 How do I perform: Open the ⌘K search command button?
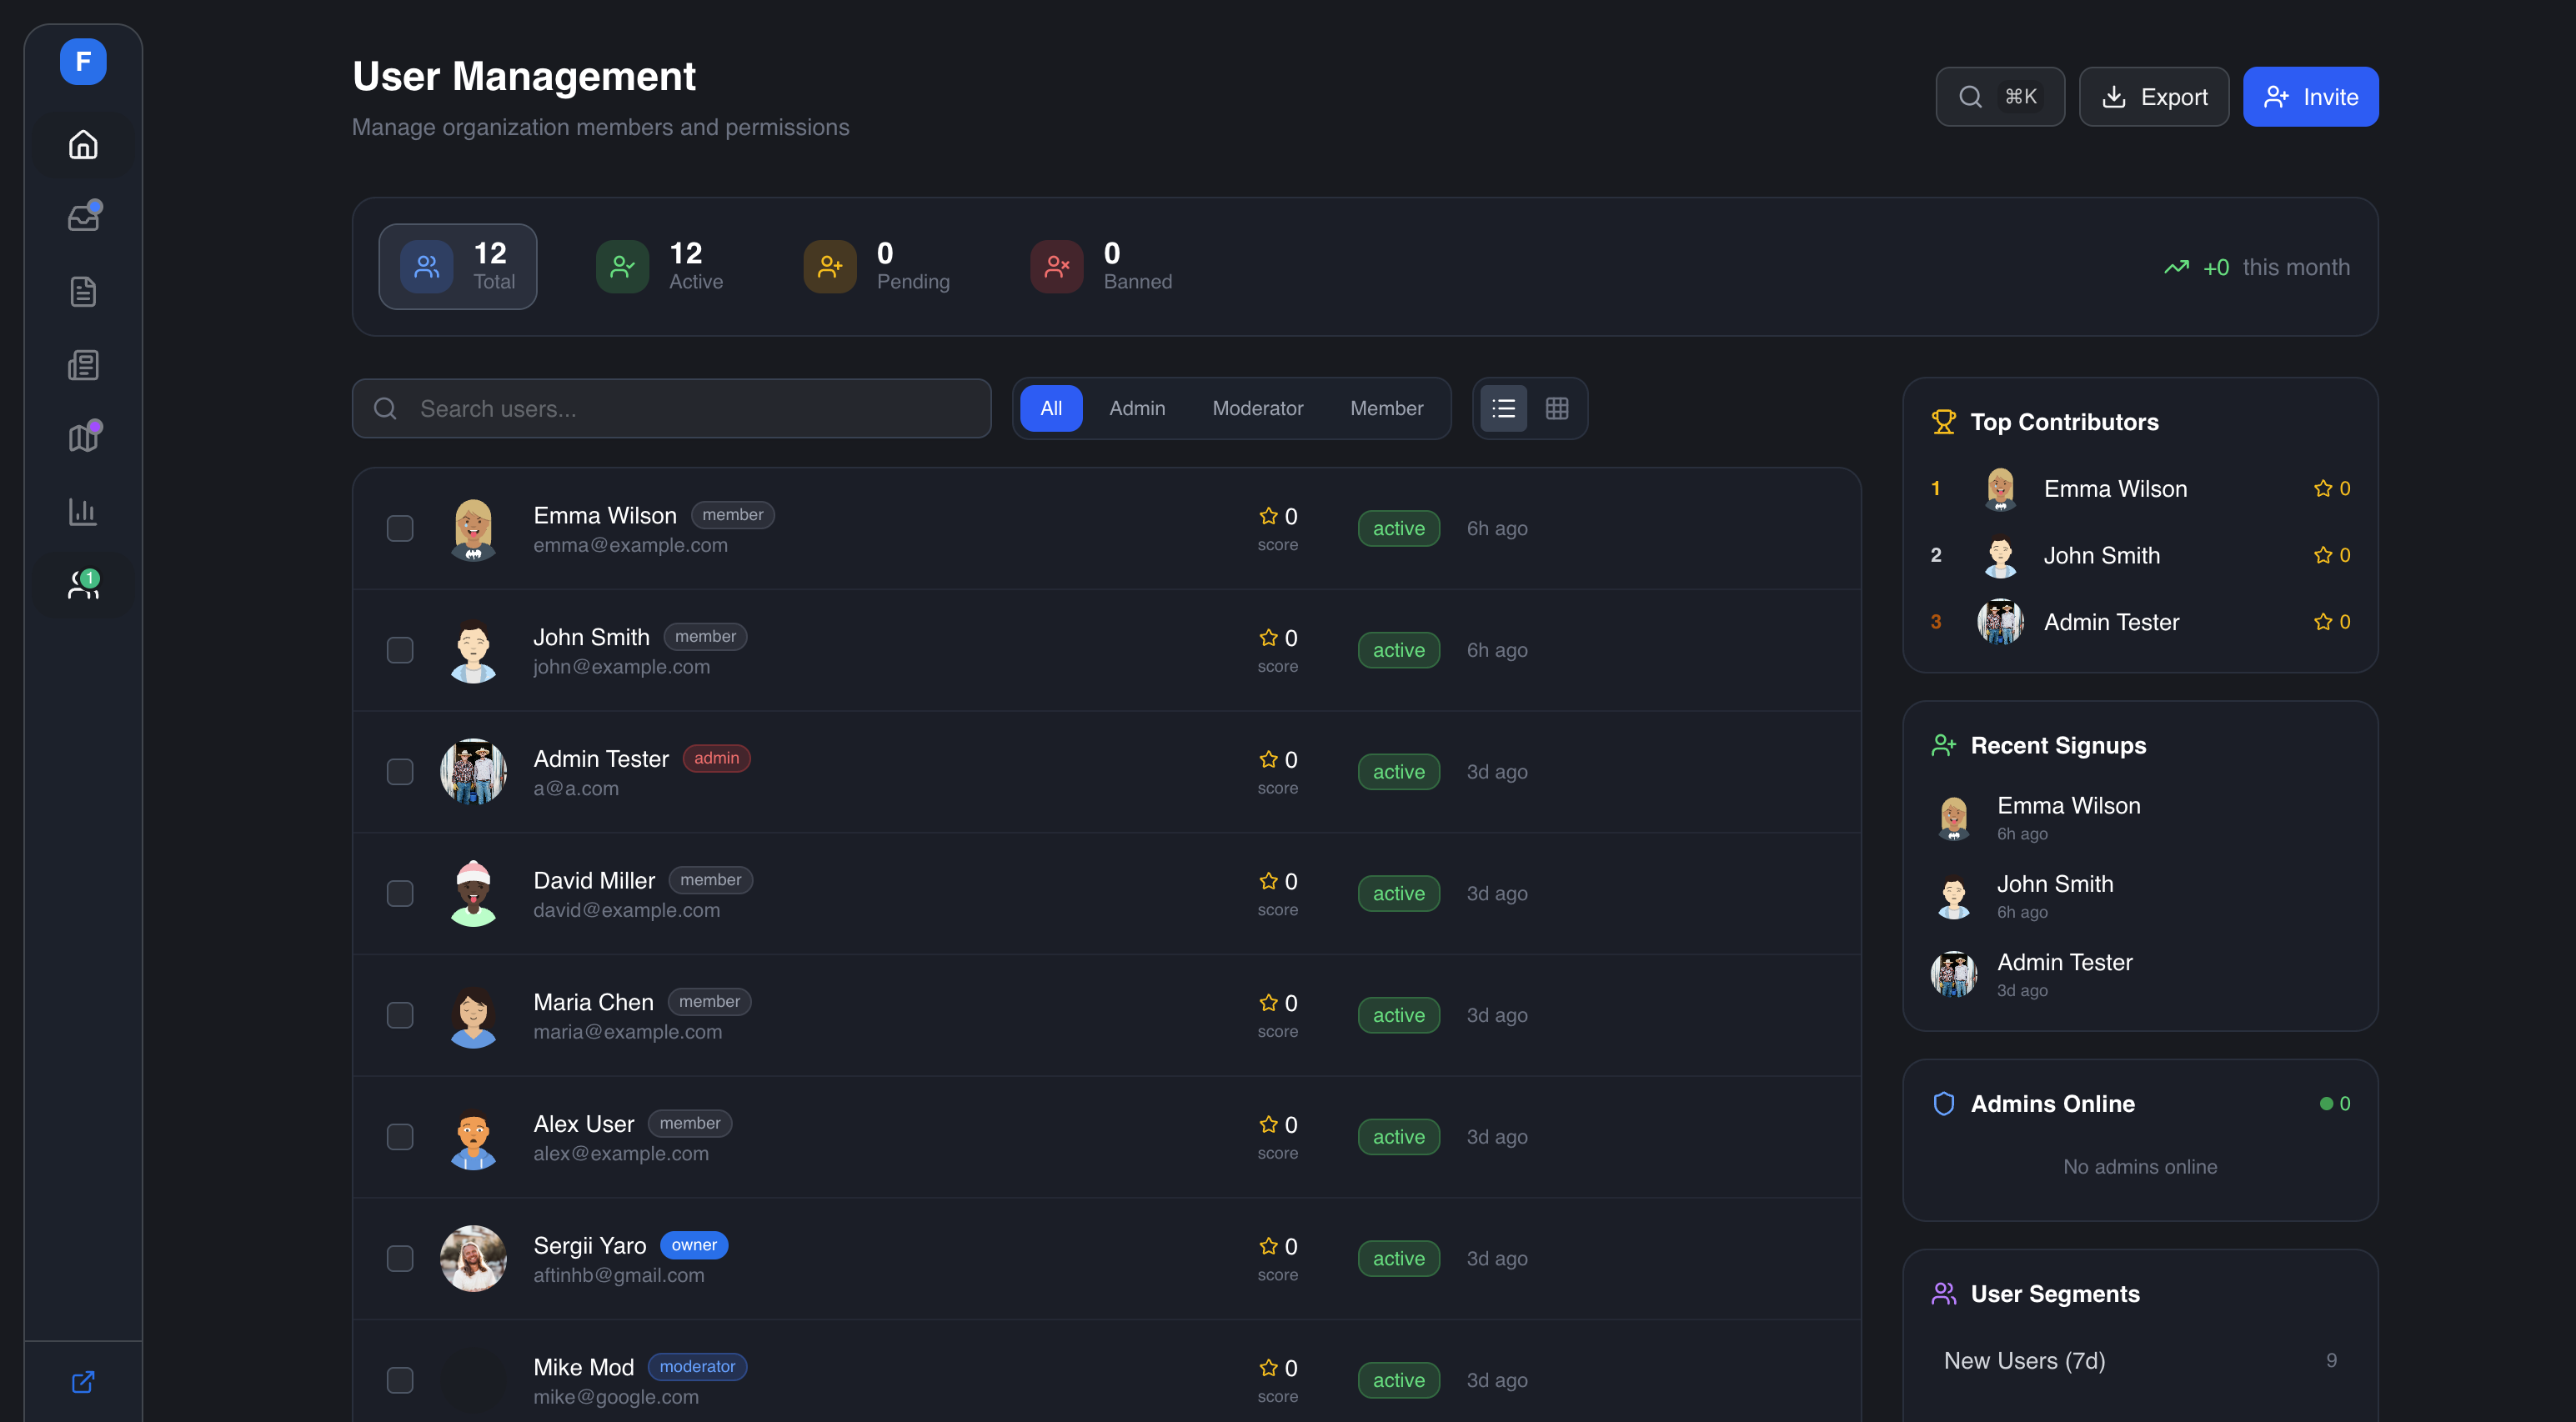coord(1999,97)
